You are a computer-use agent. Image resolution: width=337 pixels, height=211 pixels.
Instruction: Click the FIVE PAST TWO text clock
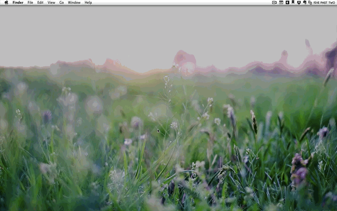pyautogui.click(x=324, y=3)
